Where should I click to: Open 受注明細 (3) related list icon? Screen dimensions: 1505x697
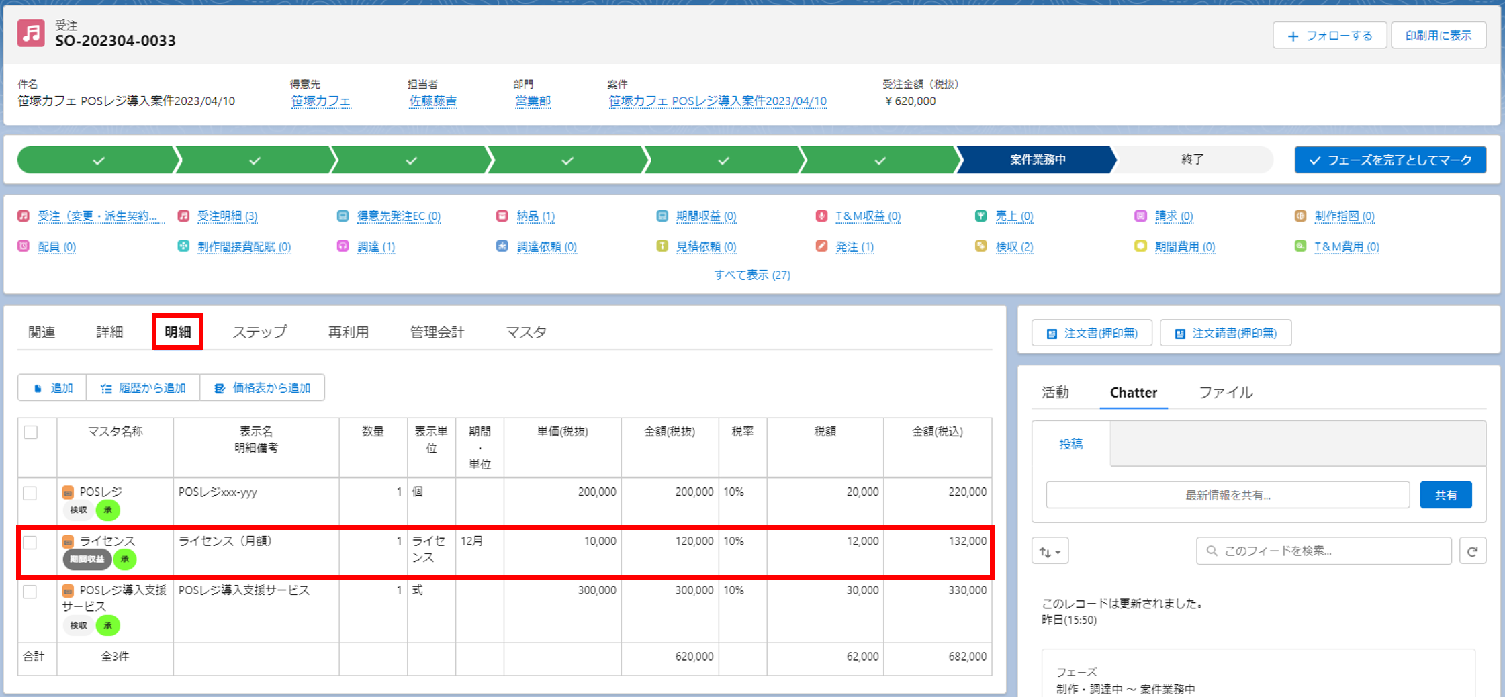point(183,216)
